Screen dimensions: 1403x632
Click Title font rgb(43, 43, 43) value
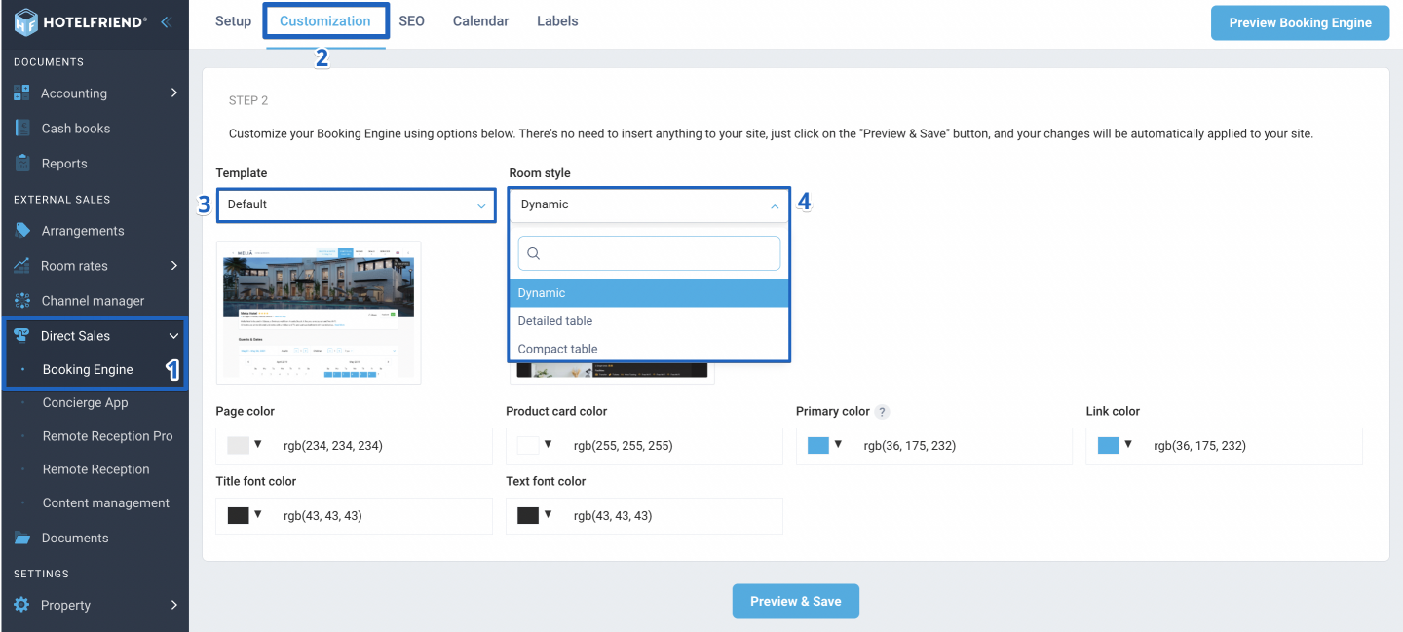point(322,516)
